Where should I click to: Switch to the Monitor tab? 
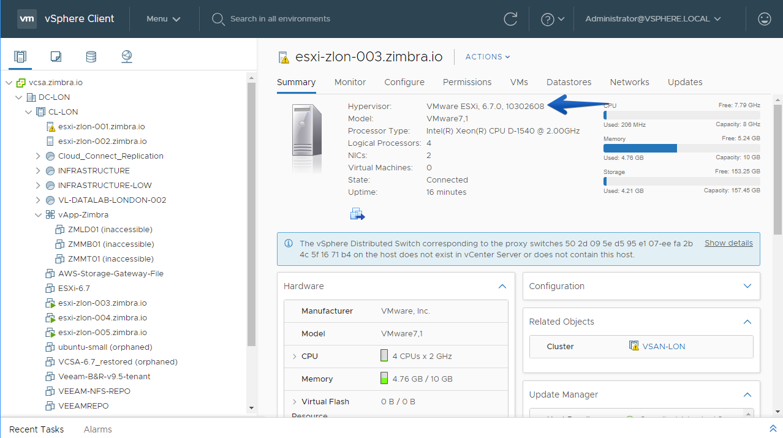350,82
